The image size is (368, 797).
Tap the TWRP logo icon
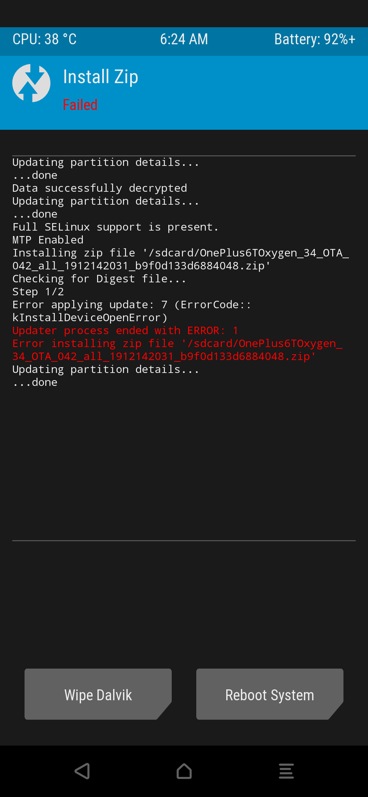[x=31, y=83]
